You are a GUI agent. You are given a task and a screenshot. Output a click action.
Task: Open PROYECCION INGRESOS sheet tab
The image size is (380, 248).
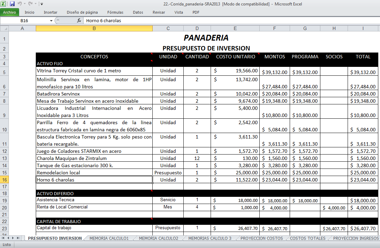pyautogui.click(x=356, y=238)
